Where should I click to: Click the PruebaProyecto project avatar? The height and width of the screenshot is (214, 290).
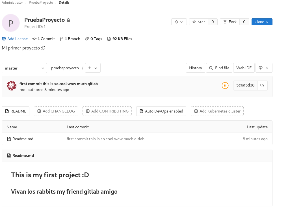pyautogui.click(x=11, y=23)
